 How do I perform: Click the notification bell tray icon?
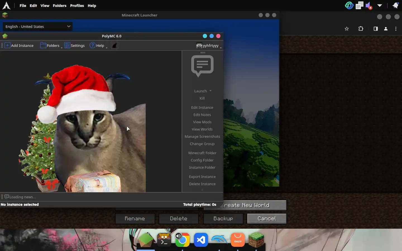(395, 5)
